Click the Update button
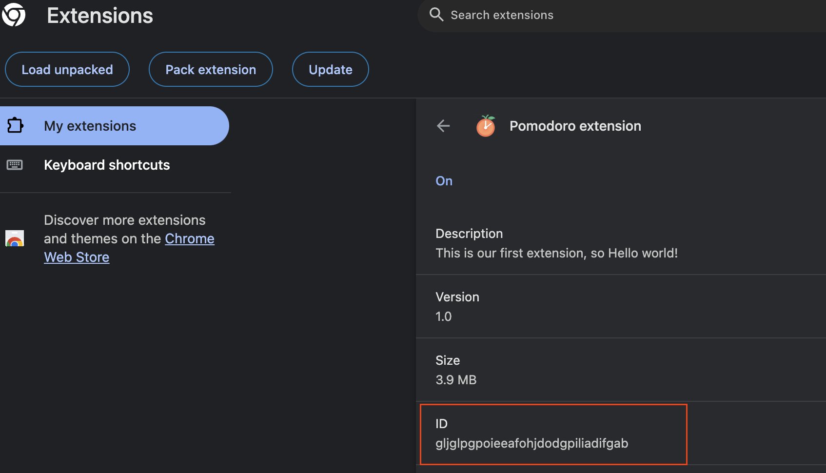 pos(331,69)
